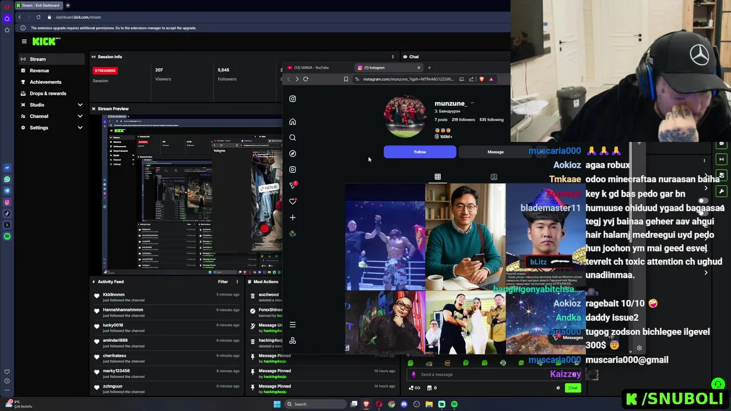The image size is (731, 411).
Task: Select the Stream - Kick Dashboard tab
Action: (x=39, y=5)
